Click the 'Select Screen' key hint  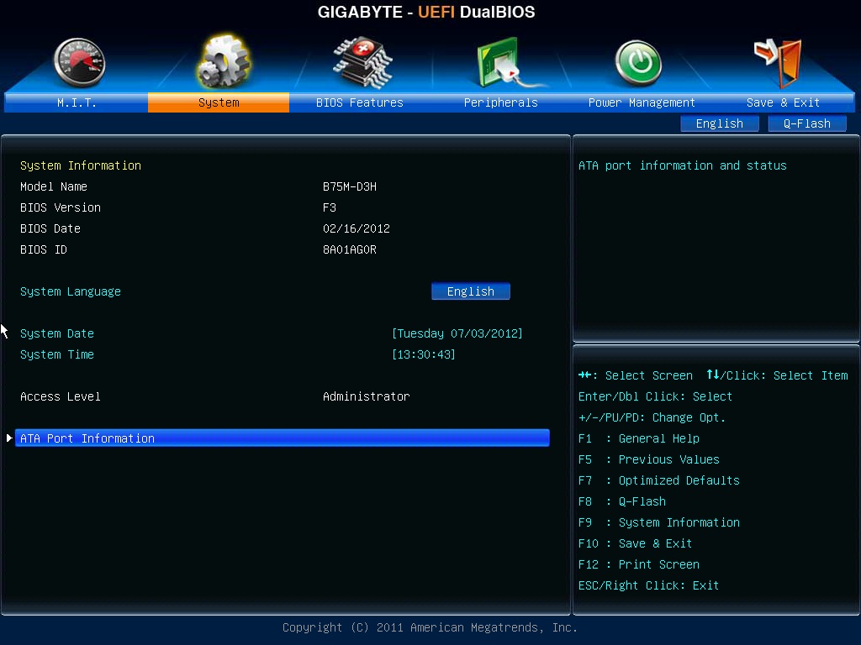tap(636, 375)
